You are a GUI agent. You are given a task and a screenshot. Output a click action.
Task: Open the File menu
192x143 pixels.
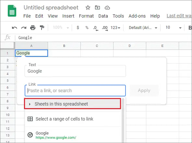(x=27, y=16)
